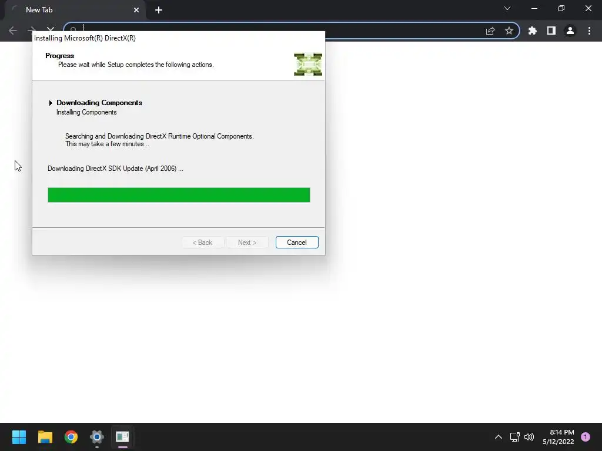
Task: Select the New Tab browser tab
Action: click(x=75, y=10)
